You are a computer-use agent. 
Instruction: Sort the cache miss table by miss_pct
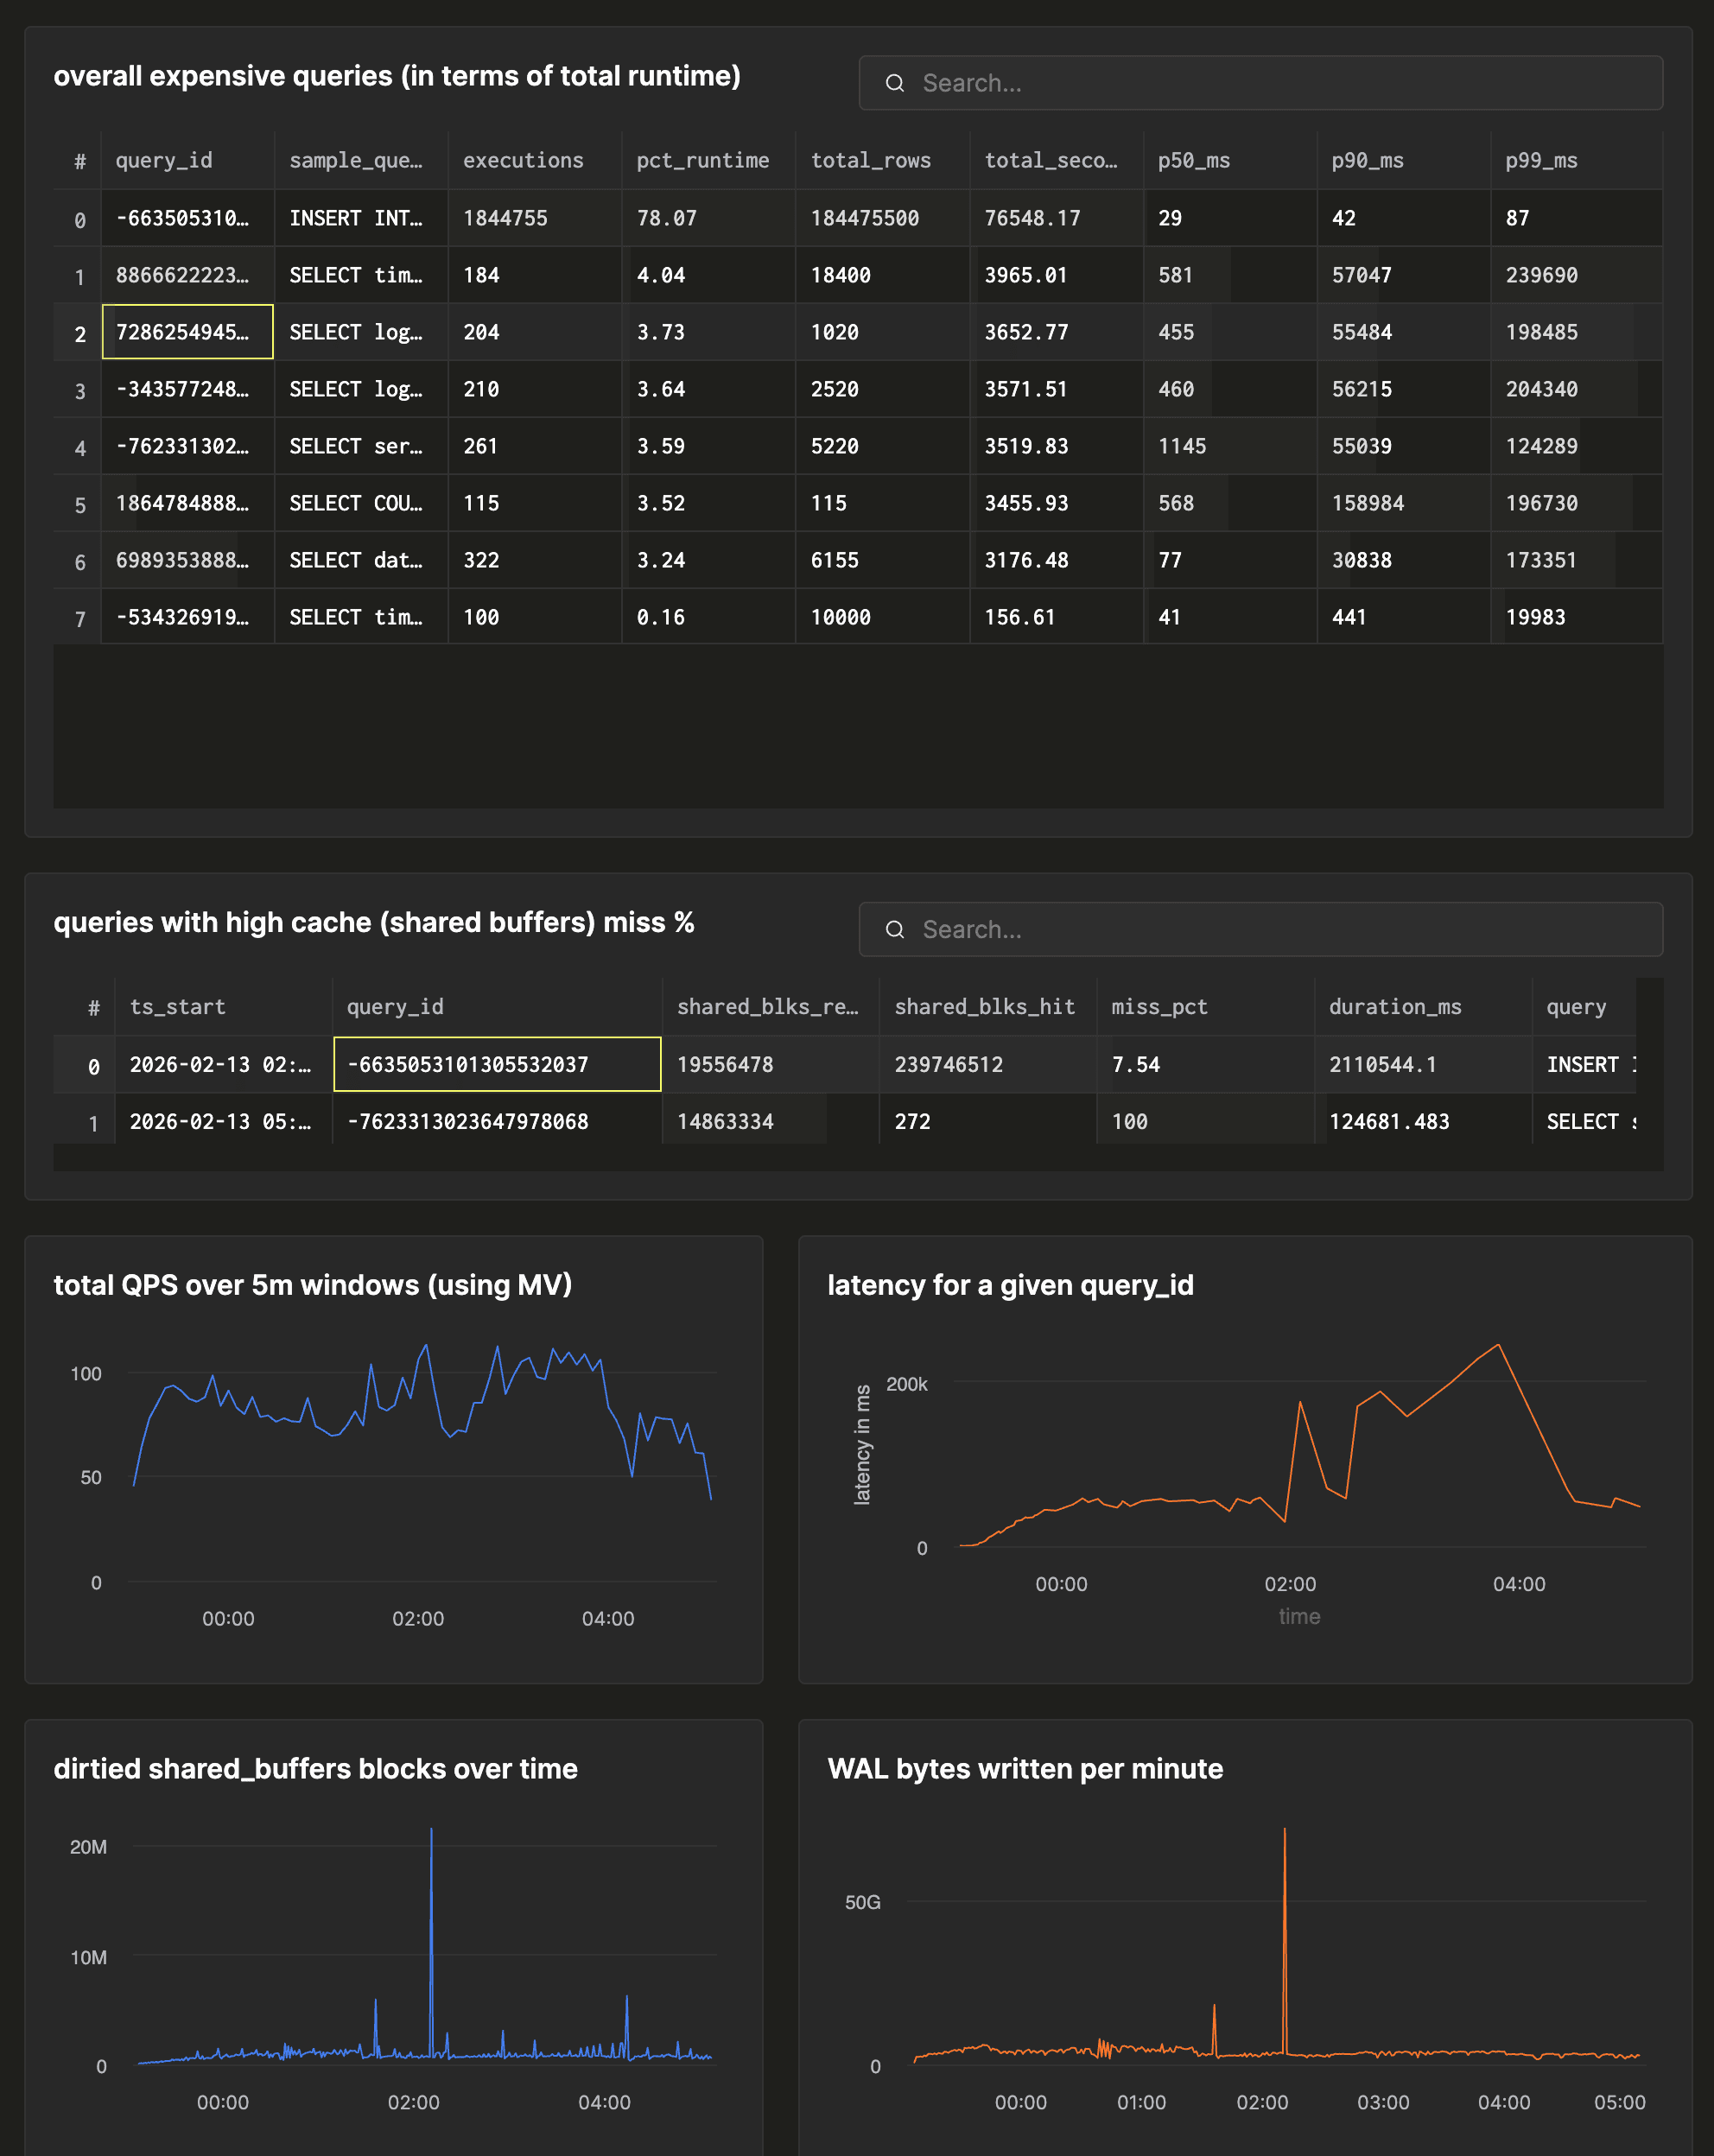click(1160, 1007)
